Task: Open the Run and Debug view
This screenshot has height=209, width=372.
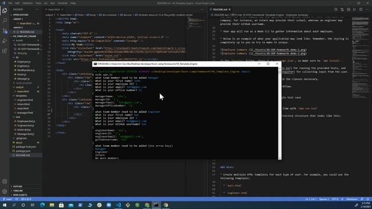Action: click(x=5, y=41)
